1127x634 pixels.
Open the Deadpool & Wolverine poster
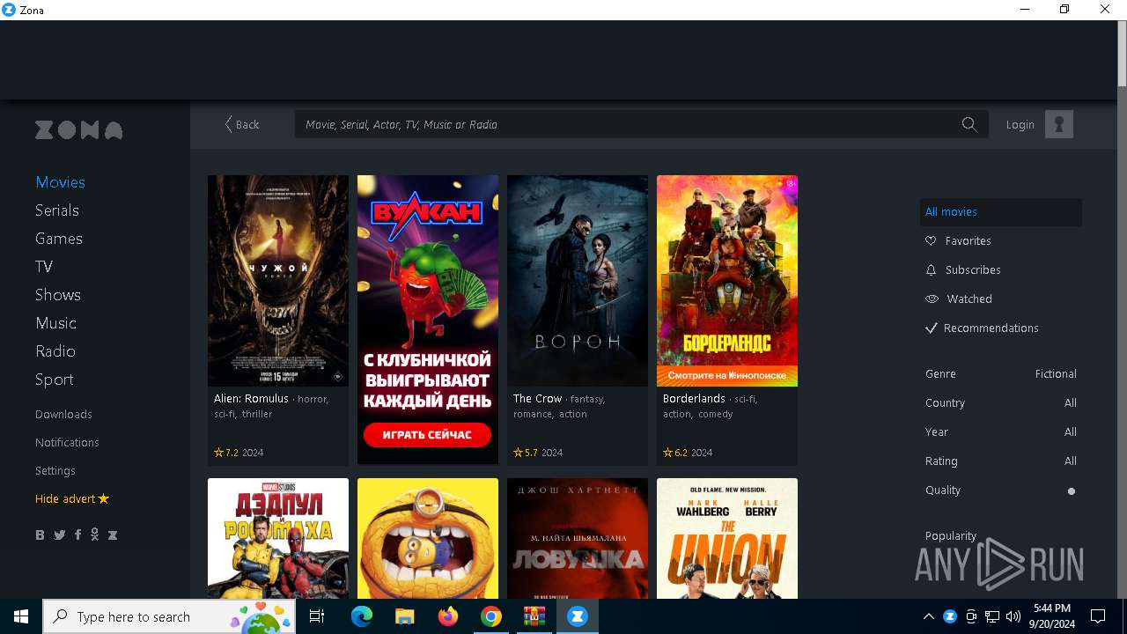278,539
